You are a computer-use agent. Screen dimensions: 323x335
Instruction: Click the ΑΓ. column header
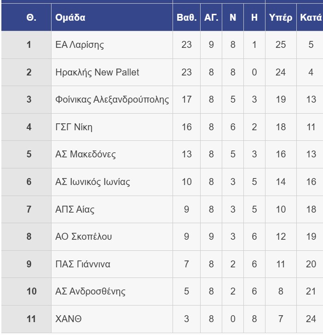211,18
